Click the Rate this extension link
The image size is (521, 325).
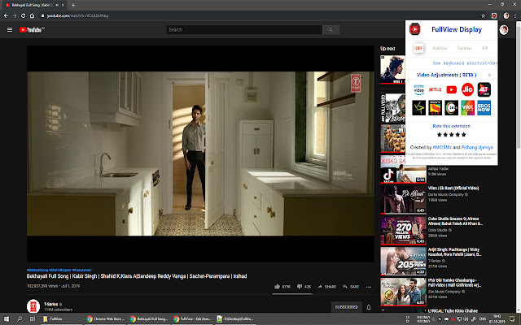[x=451, y=126]
